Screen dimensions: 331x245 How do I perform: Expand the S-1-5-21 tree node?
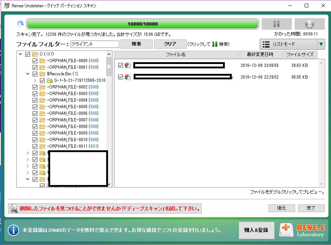(35, 80)
